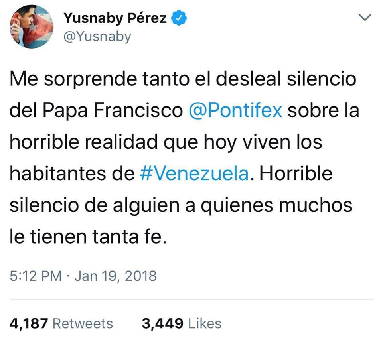The height and width of the screenshot is (345, 383).
Task: Click the 3,449 like count number
Action: pos(162,323)
